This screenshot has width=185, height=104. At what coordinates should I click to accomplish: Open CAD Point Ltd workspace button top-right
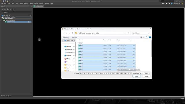pyautogui.click(x=175, y=3)
